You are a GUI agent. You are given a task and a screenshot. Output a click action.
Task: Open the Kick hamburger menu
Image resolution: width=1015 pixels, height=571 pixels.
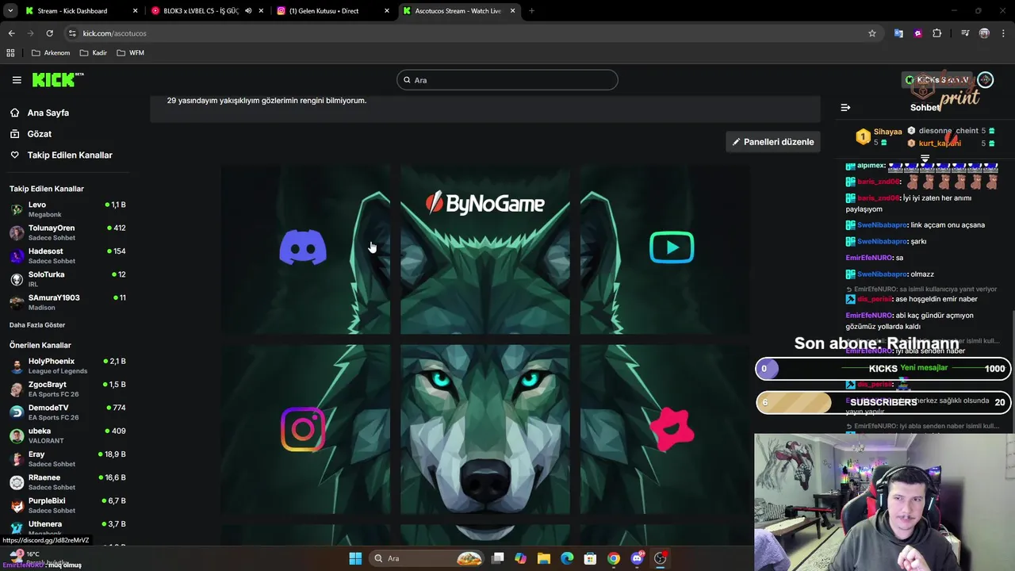[17, 80]
